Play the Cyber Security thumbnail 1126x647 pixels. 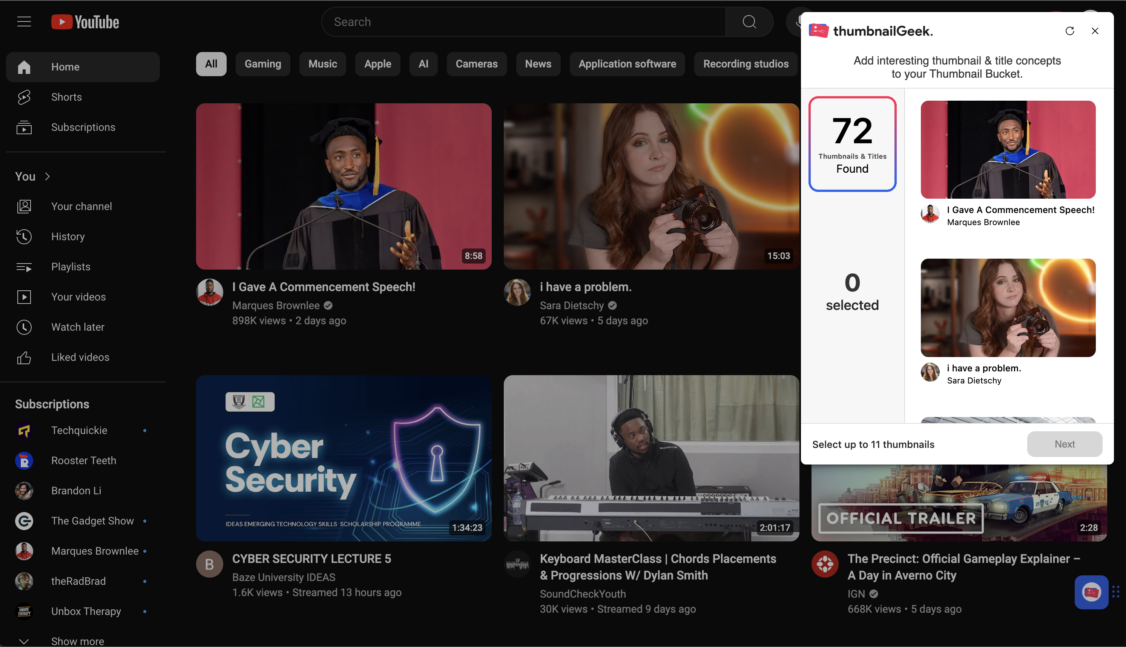pyautogui.click(x=344, y=458)
